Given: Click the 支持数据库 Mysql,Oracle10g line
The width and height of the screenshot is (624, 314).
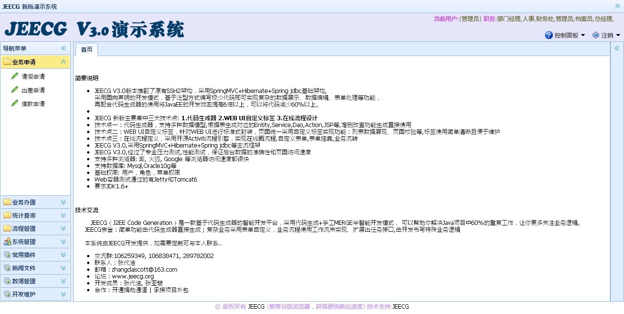Looking at the screenshot, I should pos(136,166).
